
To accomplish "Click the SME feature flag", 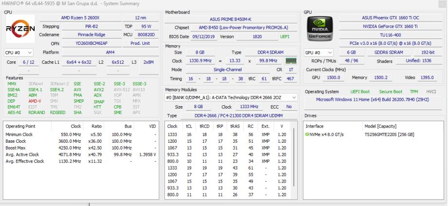I will click(x=118, y=112).
